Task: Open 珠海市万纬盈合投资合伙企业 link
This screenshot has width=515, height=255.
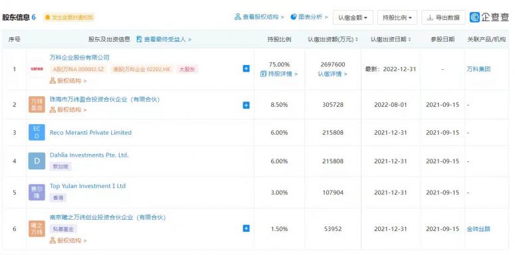Action: 104,99
